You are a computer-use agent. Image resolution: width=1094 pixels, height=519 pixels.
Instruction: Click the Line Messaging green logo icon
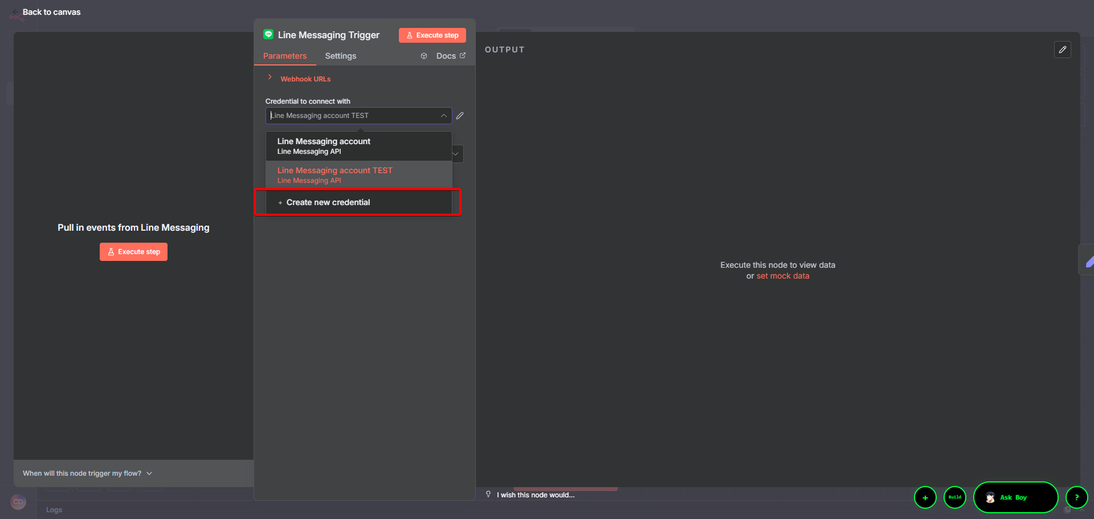[x=268, y=35]
